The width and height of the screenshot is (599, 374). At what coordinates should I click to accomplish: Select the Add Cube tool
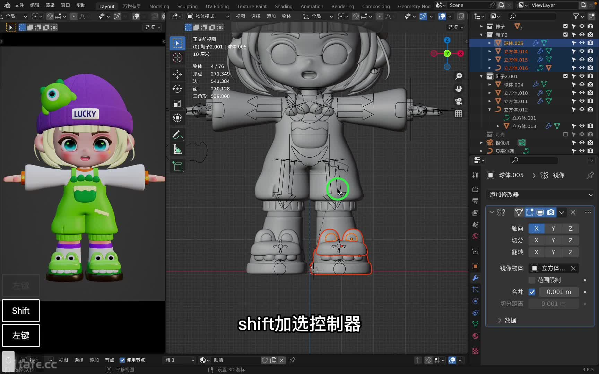tap(177, 166)
